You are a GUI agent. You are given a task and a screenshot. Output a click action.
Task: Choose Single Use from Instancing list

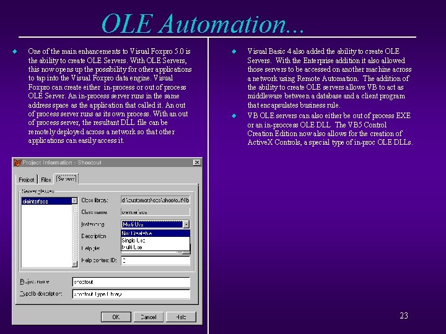click(x=155, y=240)
